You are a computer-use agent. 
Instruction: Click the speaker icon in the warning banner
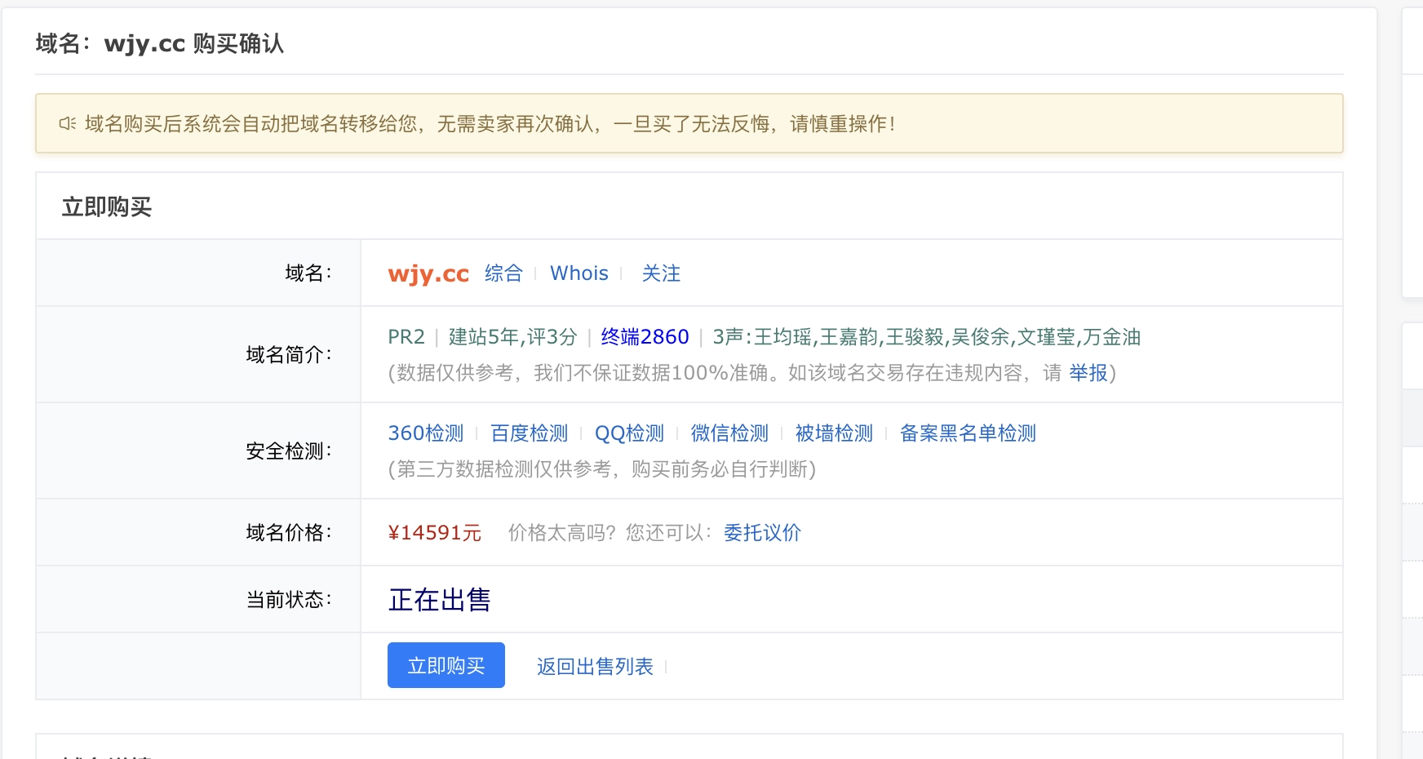68,123
